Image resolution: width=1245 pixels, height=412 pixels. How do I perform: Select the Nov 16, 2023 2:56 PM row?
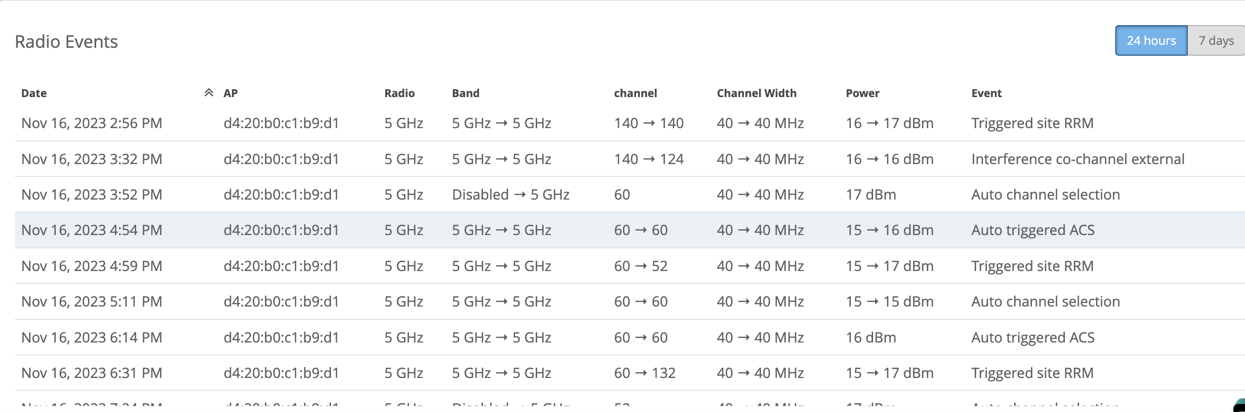(x=92, y=123)
